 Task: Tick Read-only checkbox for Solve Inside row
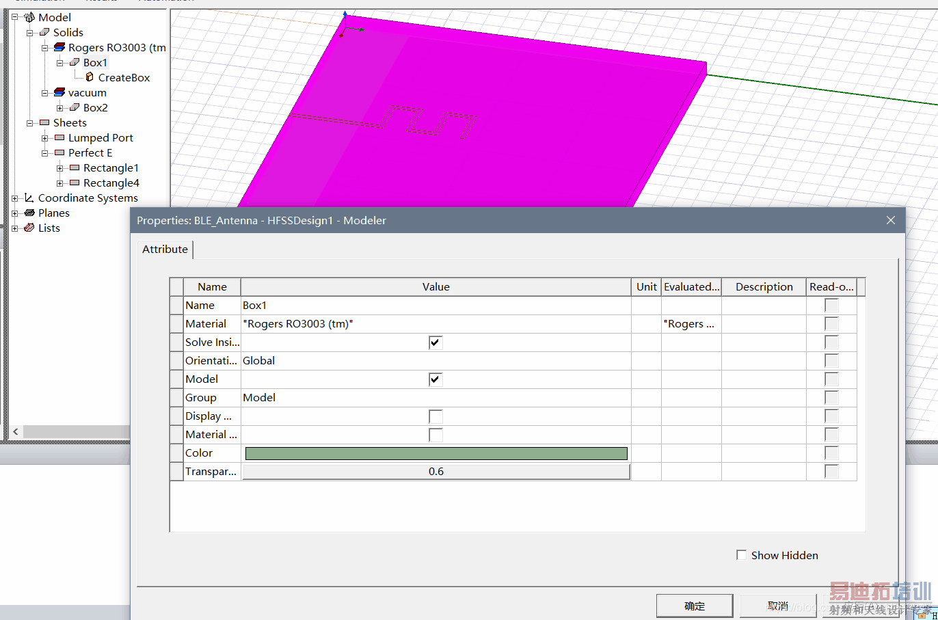click(831, 342)
